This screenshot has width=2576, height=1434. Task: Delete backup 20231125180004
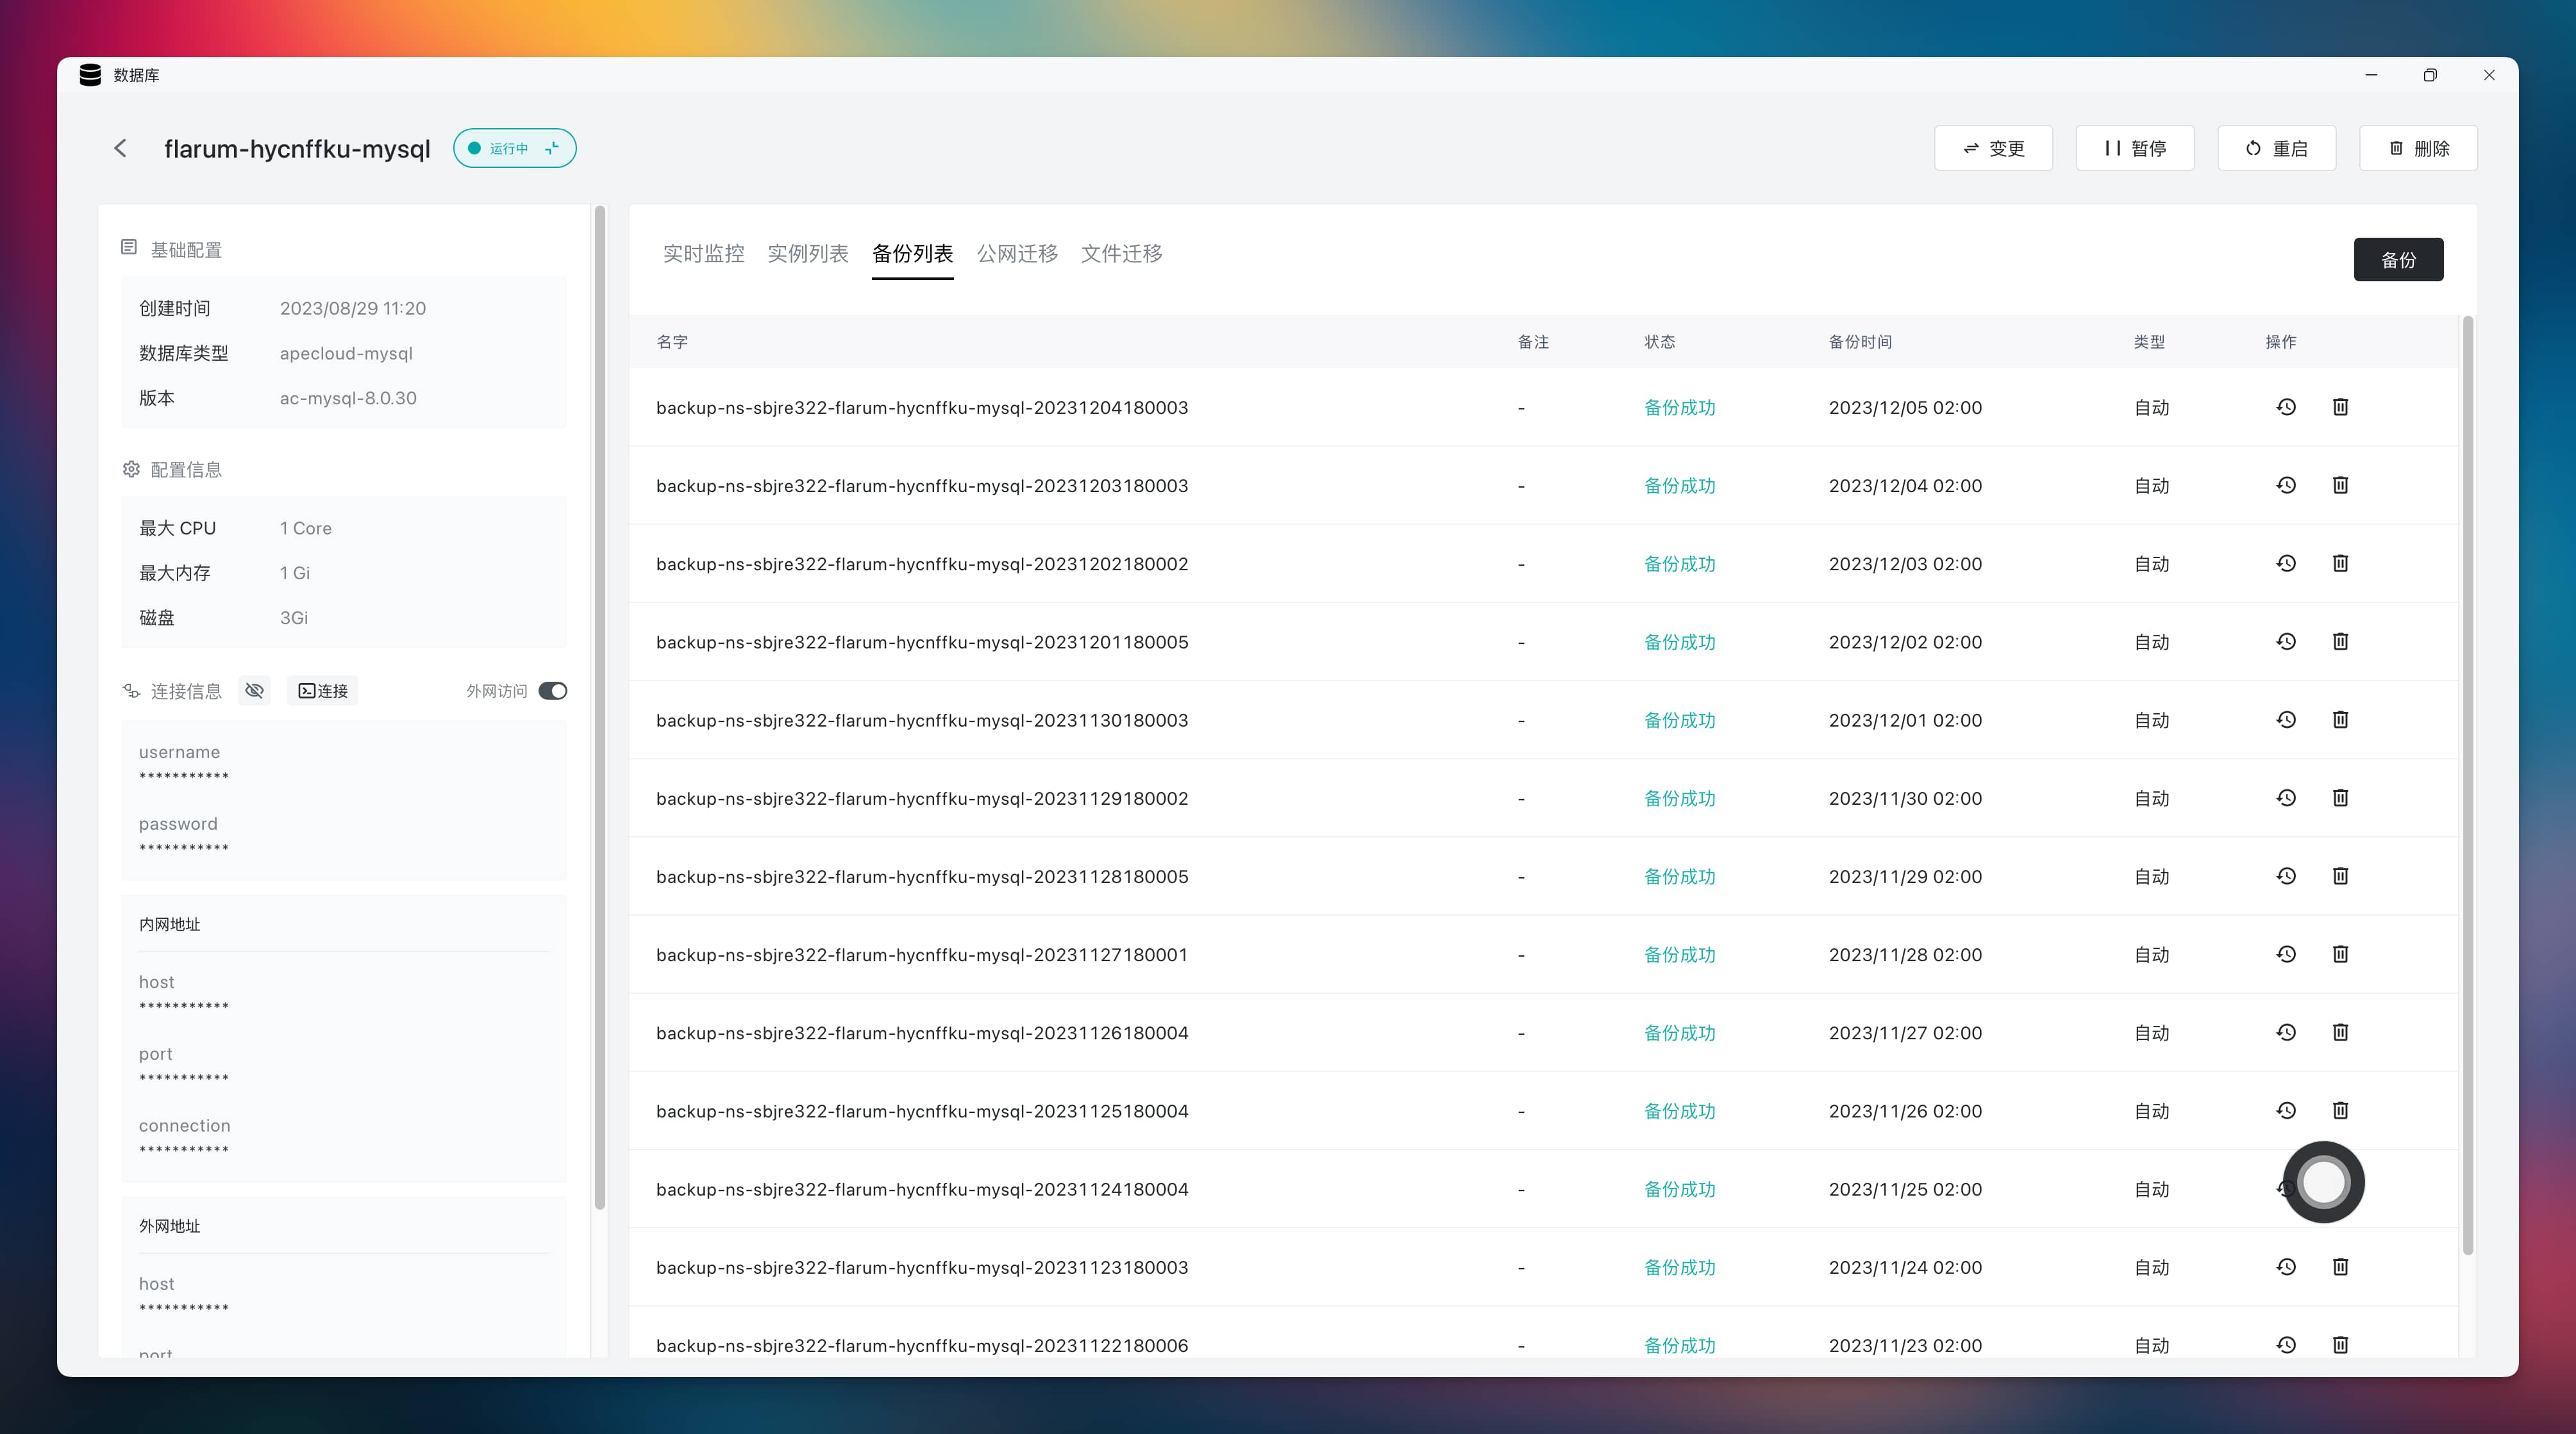coord(2340,1110)
